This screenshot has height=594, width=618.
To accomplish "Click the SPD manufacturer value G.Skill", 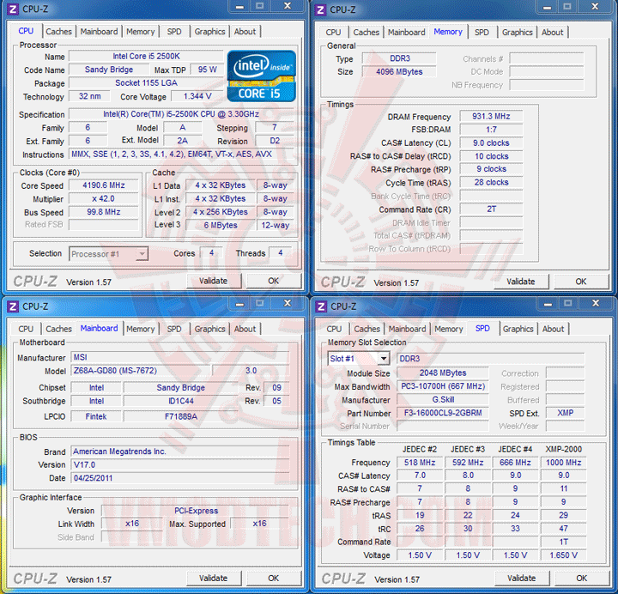I will pos(443,400).
